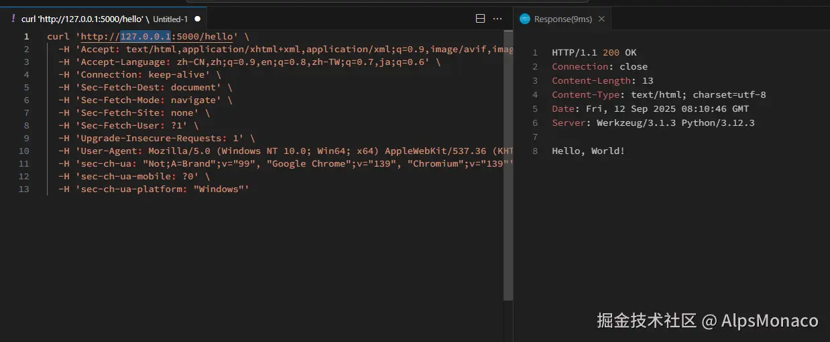
Task: Click the 'Connection: keep-alive' header line
Action: tap(139, 74)
